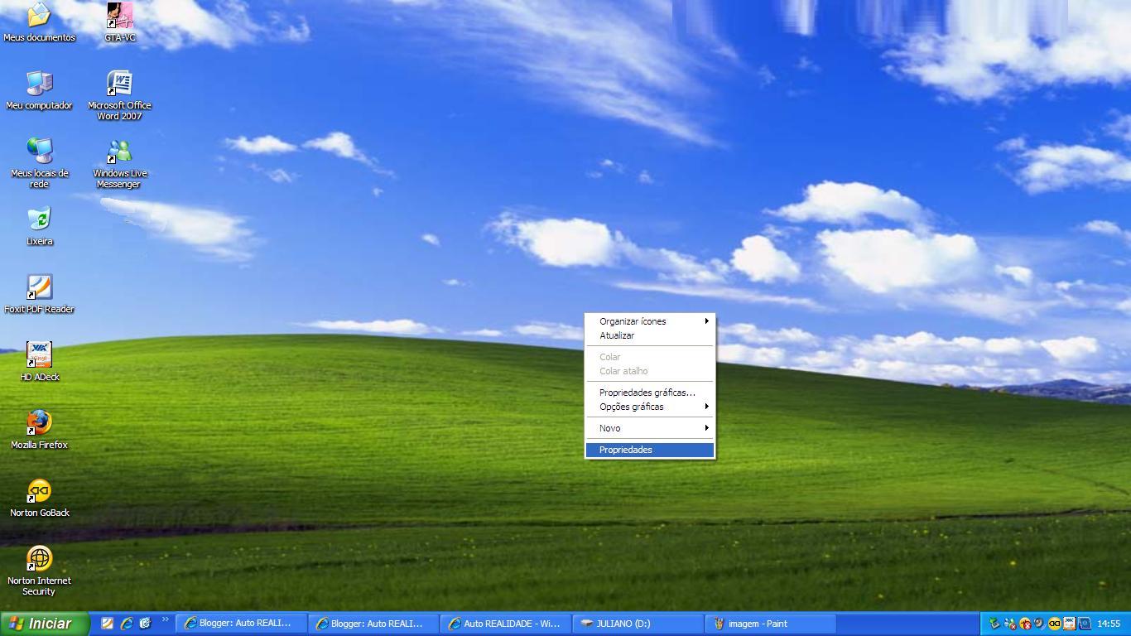Switch to imagem - Paint taskbar button
Screen dimensions: 1131x636
click(770, 624)
